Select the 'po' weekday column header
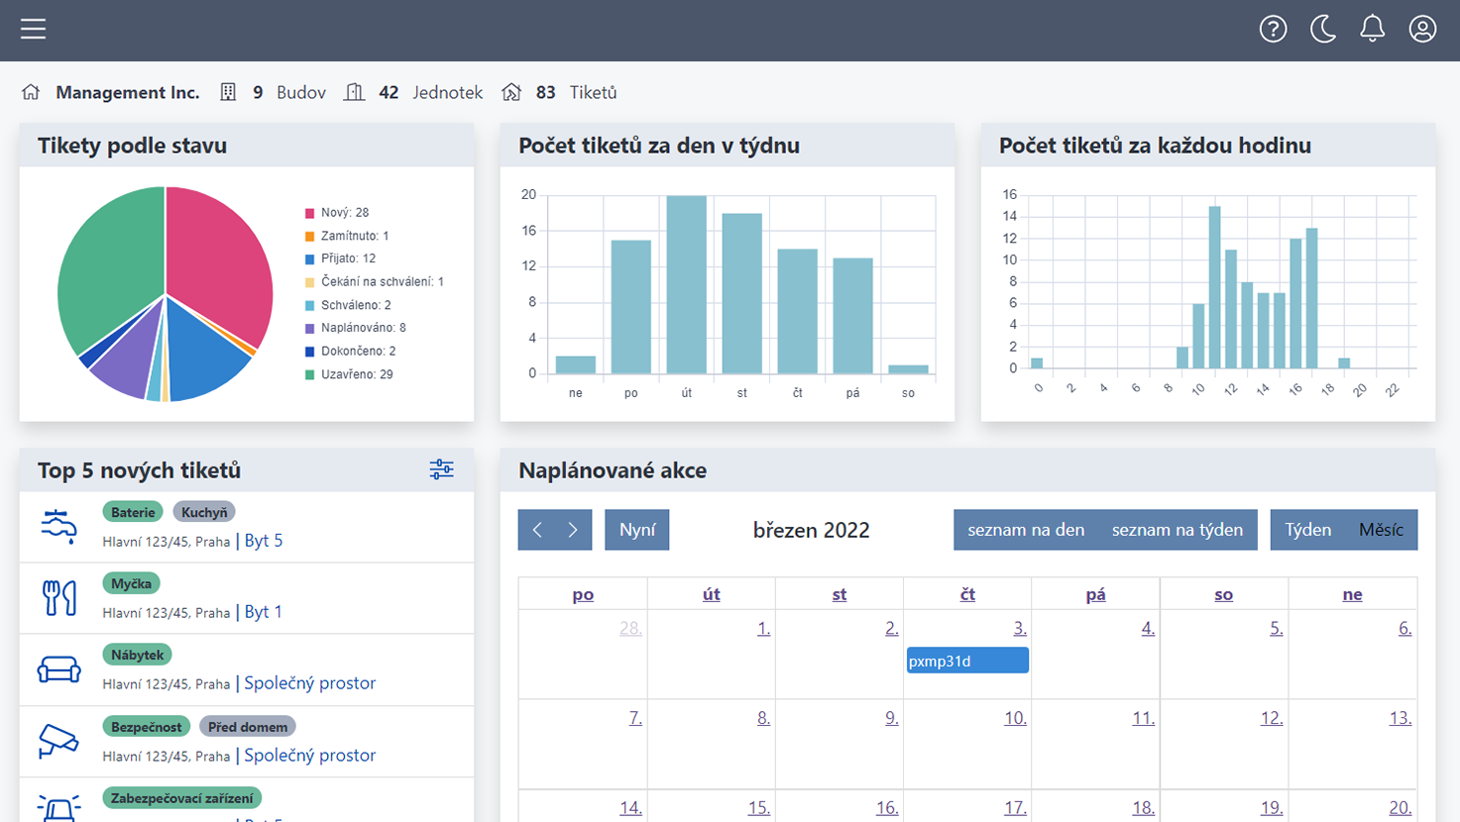 pos(583,594)
